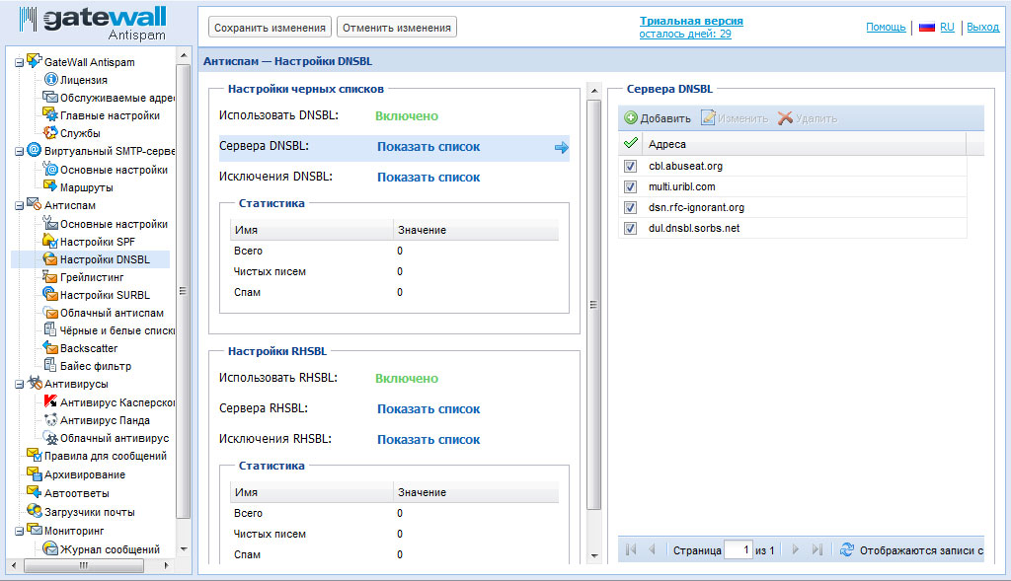Toggle checkbox for dsn.rfc-ignorant.org
This screenshot has height=581, width=1011.
pyautogui.click(x=631, y=207)
